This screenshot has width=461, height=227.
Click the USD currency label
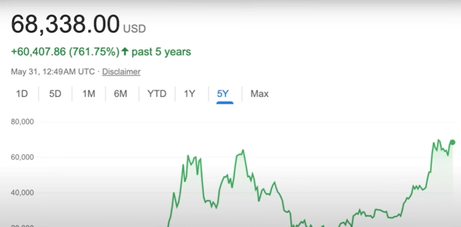pos(135,29)
